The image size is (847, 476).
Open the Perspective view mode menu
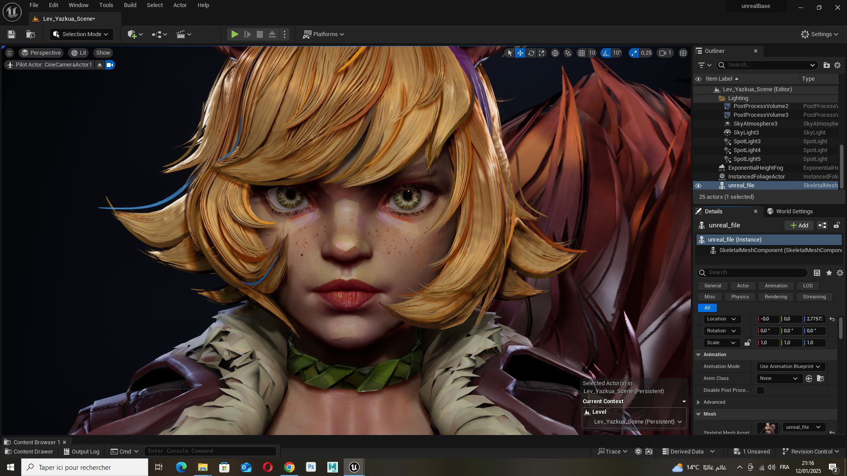click(41, 53)
